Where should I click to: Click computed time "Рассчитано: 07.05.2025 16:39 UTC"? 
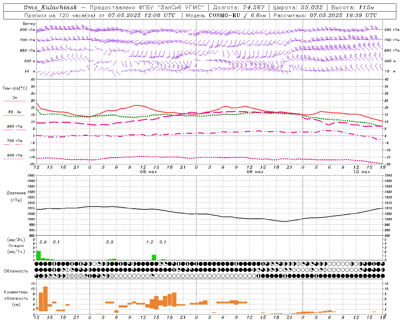point(325,15)
